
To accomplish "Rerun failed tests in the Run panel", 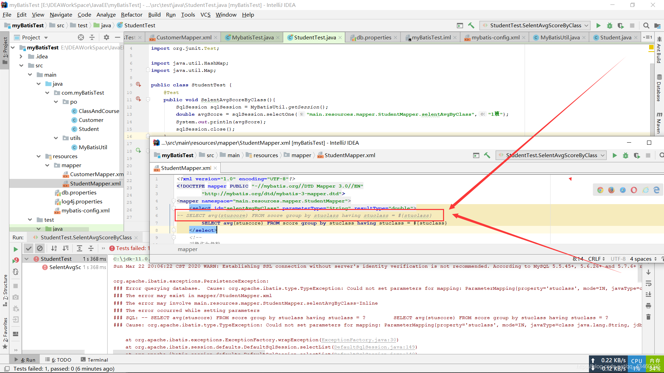I will [16, 260].
